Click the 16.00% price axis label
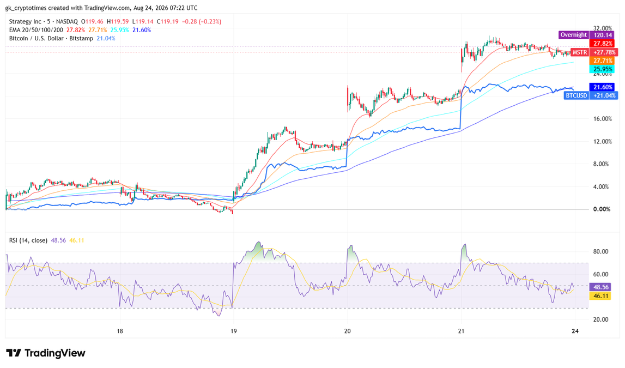This screenshot has height=368, width=625. tap(603, 119)
